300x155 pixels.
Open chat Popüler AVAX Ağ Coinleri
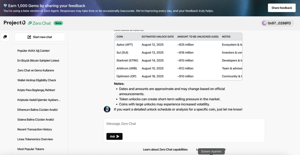coord(33,51)
